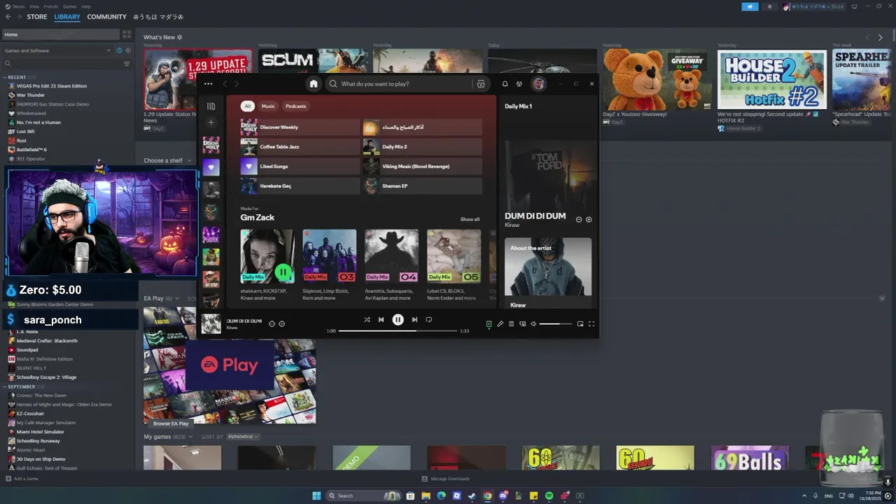Toggle Spotify lyrics microphone icon
Image resolution: width=896 pixels, height=504 pixels.
click(500, 323)
